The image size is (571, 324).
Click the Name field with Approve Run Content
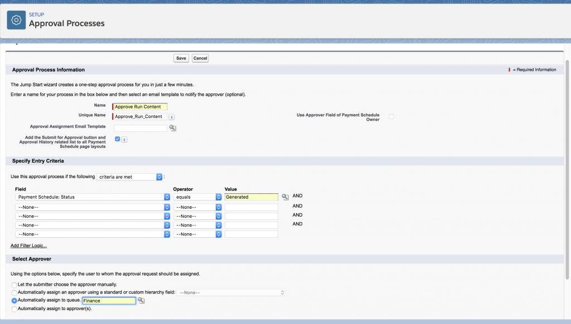coord(140,106)
